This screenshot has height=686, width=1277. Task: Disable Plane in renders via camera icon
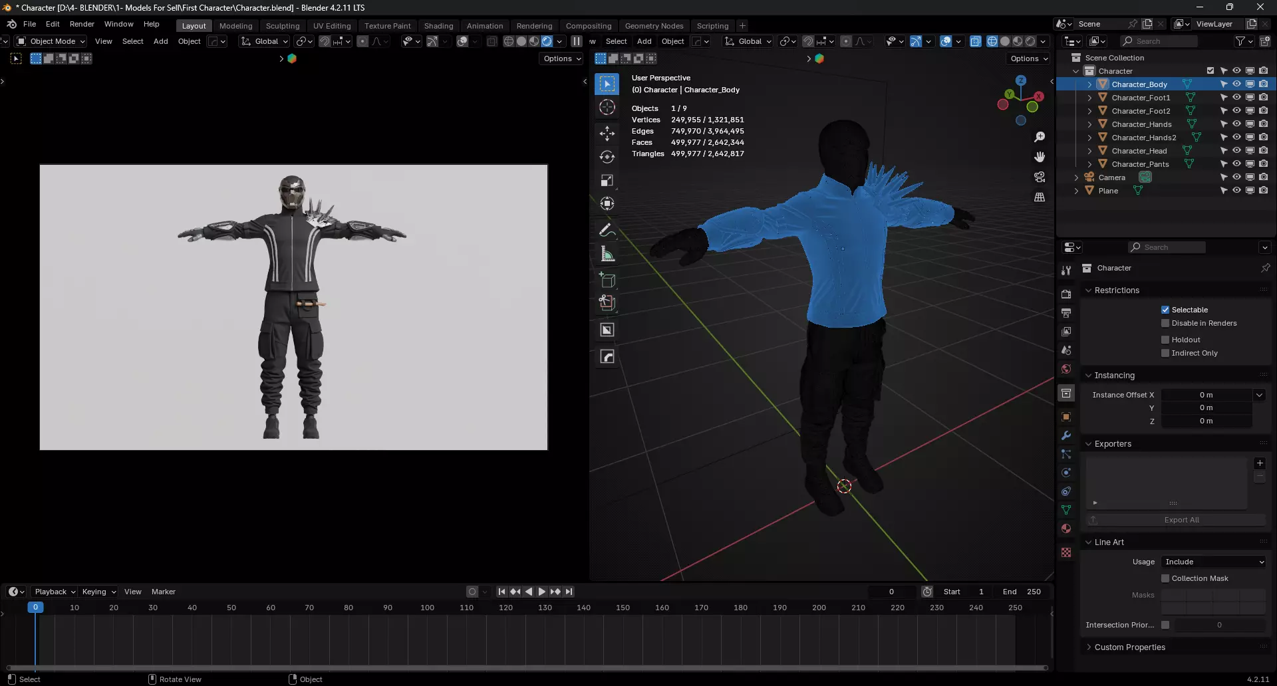tap(1263, 190)
